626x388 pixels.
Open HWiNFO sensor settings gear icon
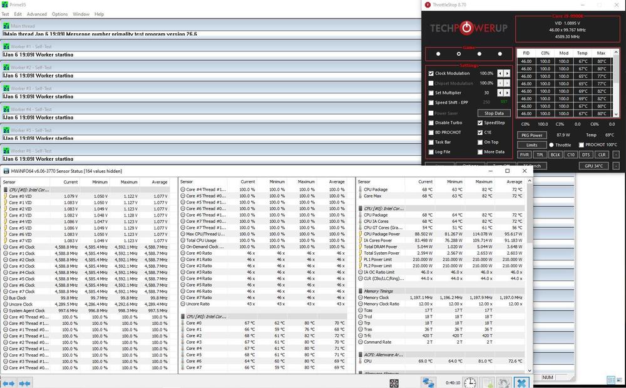[504, 382]
